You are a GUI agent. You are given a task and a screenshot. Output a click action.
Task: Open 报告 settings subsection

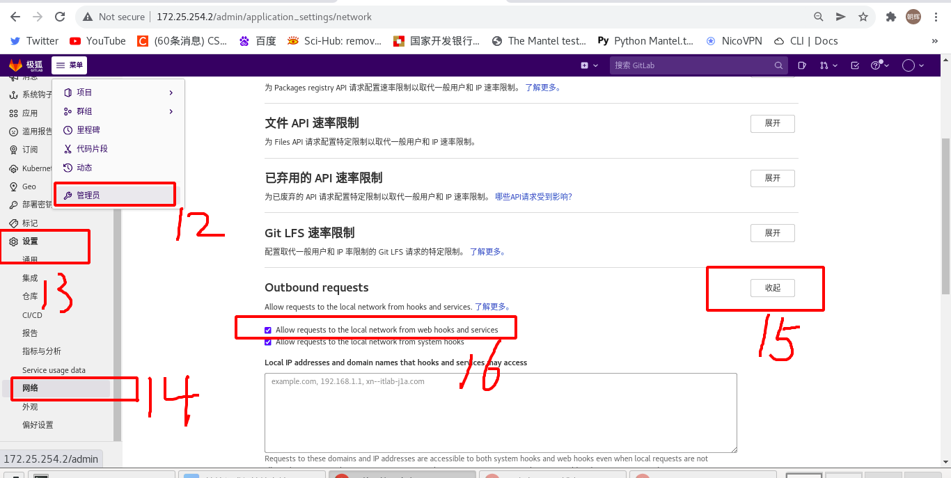[x=30, y=333]
